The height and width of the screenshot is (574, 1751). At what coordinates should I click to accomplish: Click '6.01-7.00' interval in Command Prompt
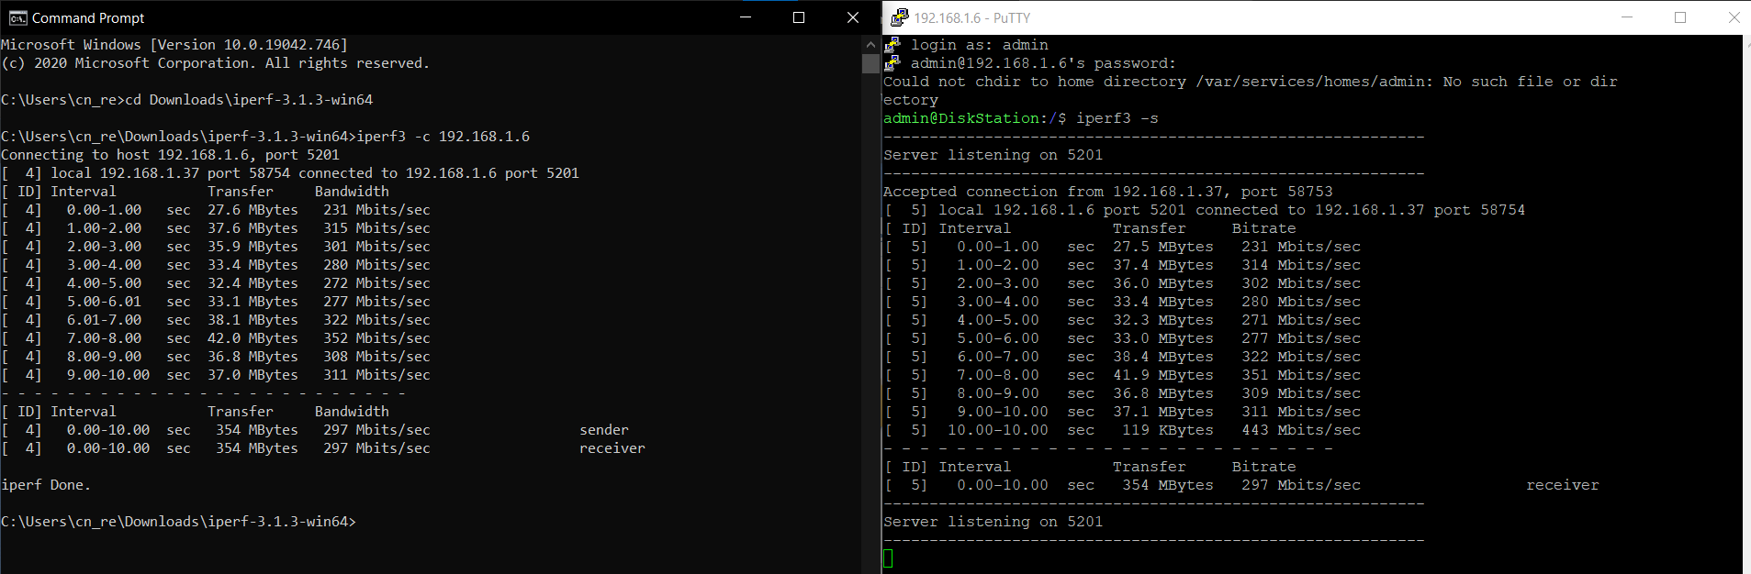[104, 320]
